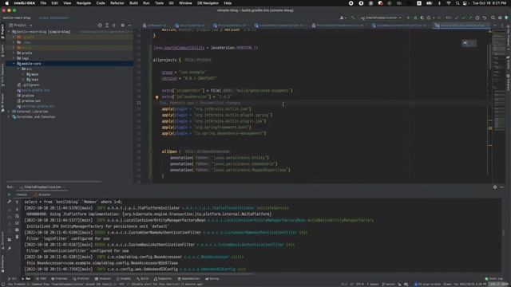Open the File menu

[x=43, y=3]
